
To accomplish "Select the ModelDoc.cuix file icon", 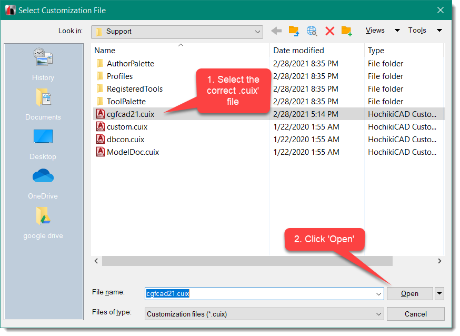I will [x=101, y=152].
